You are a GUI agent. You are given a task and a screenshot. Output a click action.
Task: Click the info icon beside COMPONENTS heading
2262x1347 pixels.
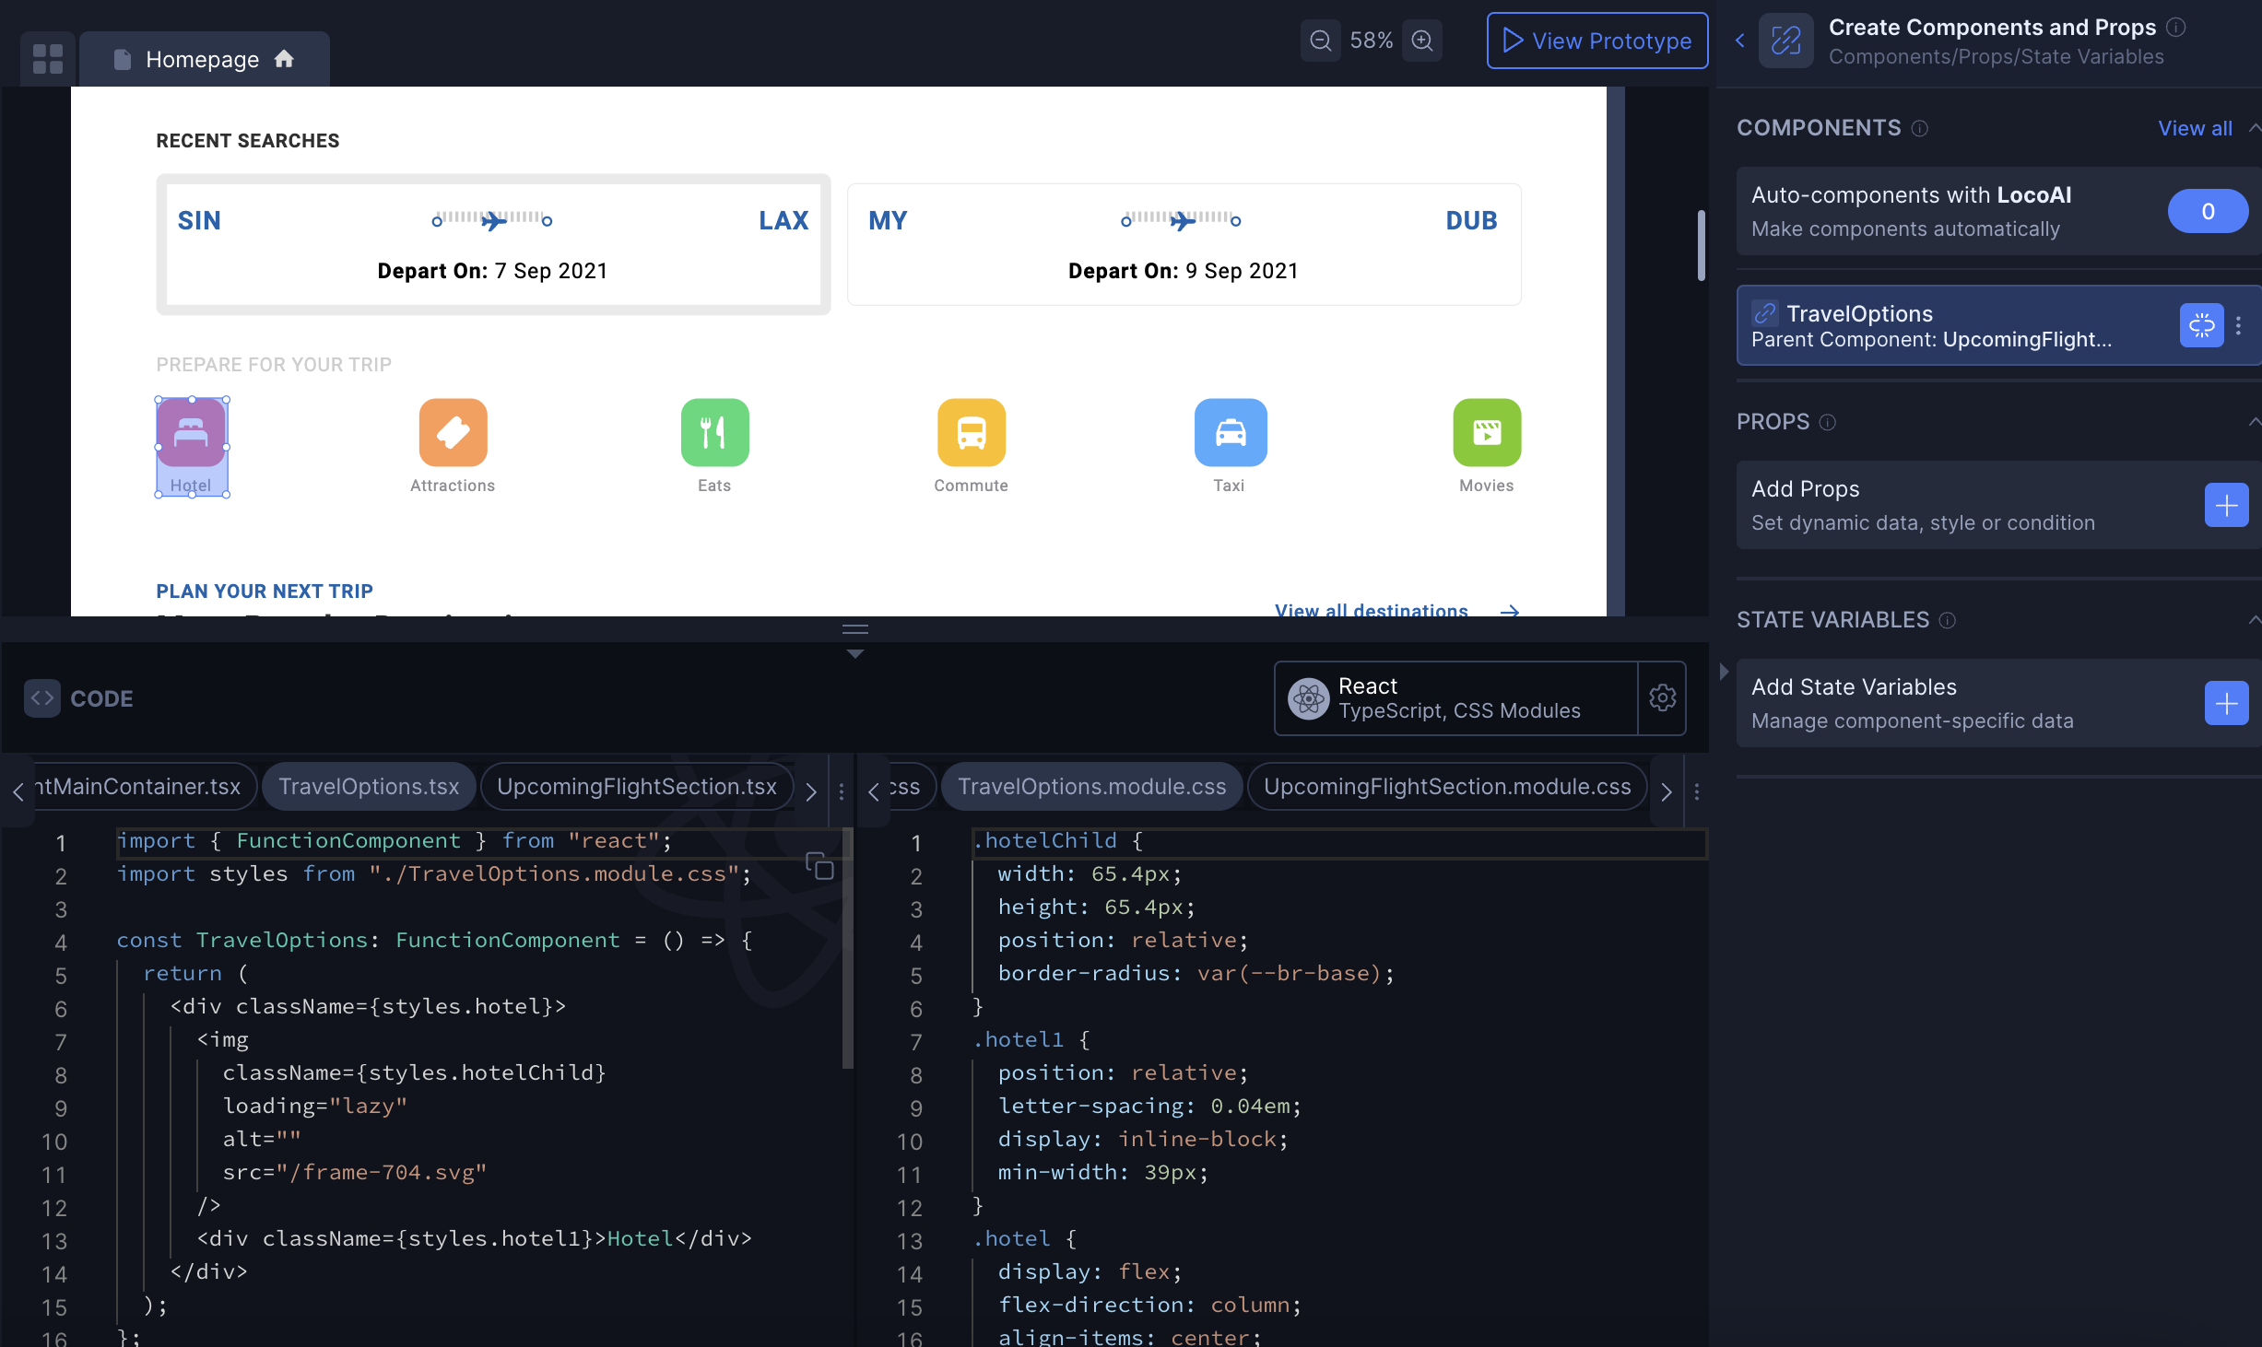[x=1921, y=129]
